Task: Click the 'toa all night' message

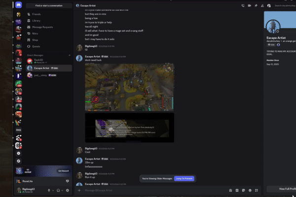Action: tap(91, 27)
